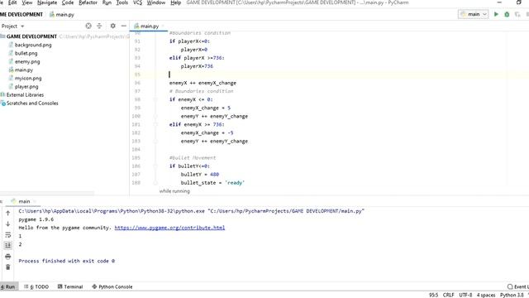Open the Code menu

[68, 2]
